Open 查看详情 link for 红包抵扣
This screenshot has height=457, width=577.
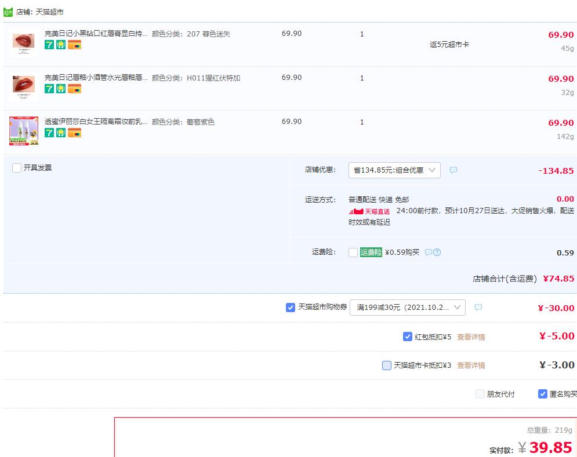click(471, 337)
